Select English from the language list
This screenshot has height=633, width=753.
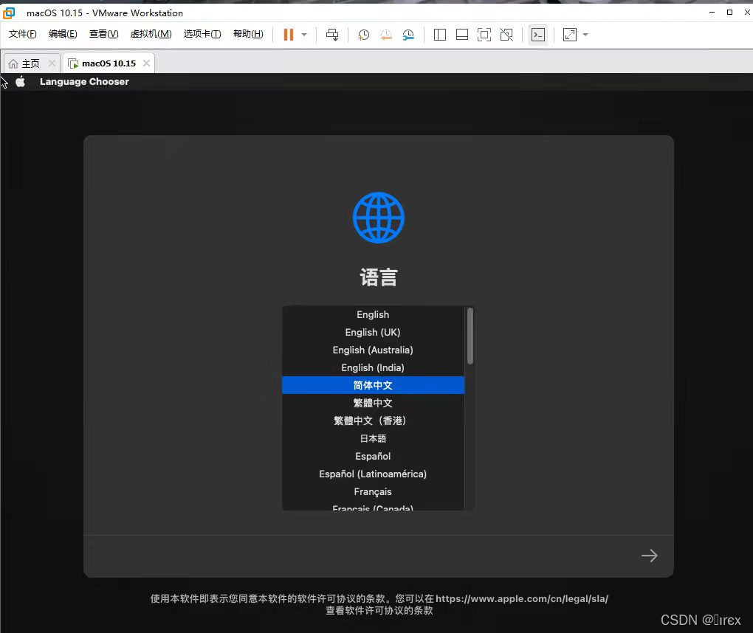coord(373,315)
